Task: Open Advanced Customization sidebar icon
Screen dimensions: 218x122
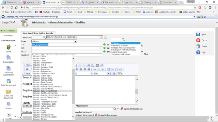Action: point(9,68)
